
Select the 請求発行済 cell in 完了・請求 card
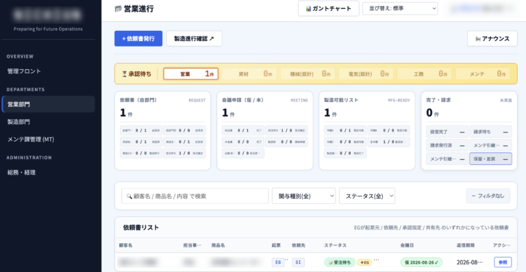[447, 145]
